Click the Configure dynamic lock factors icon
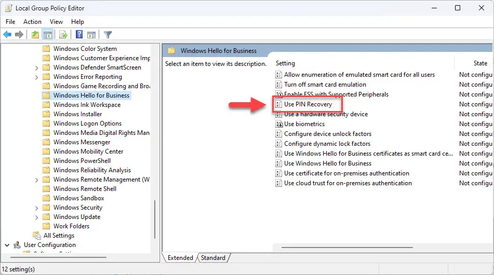The image size is (494, 275). (278, 144)
